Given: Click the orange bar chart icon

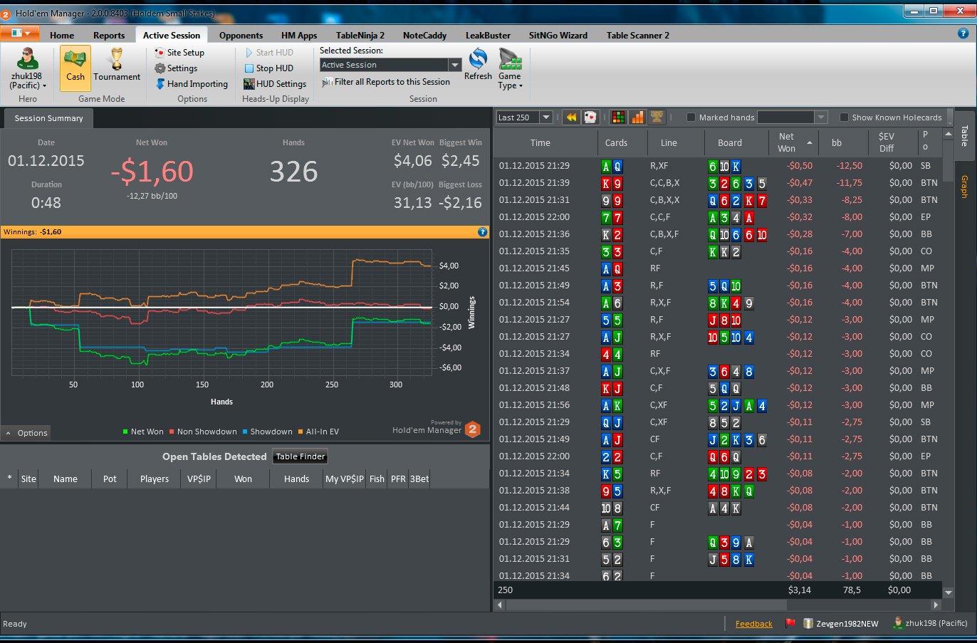Looking at the screenshot, I should pos(637,117).
